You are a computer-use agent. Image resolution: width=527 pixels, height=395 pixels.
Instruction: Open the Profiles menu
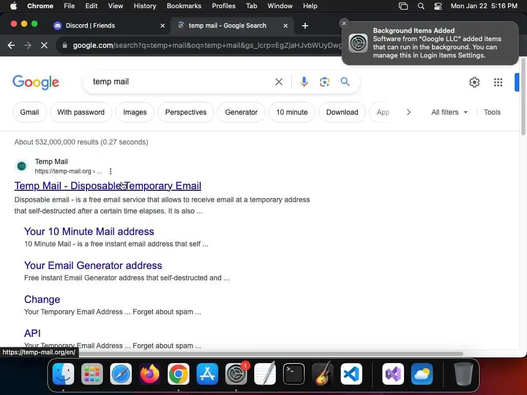pyautogui.click(x=223, y=6)
